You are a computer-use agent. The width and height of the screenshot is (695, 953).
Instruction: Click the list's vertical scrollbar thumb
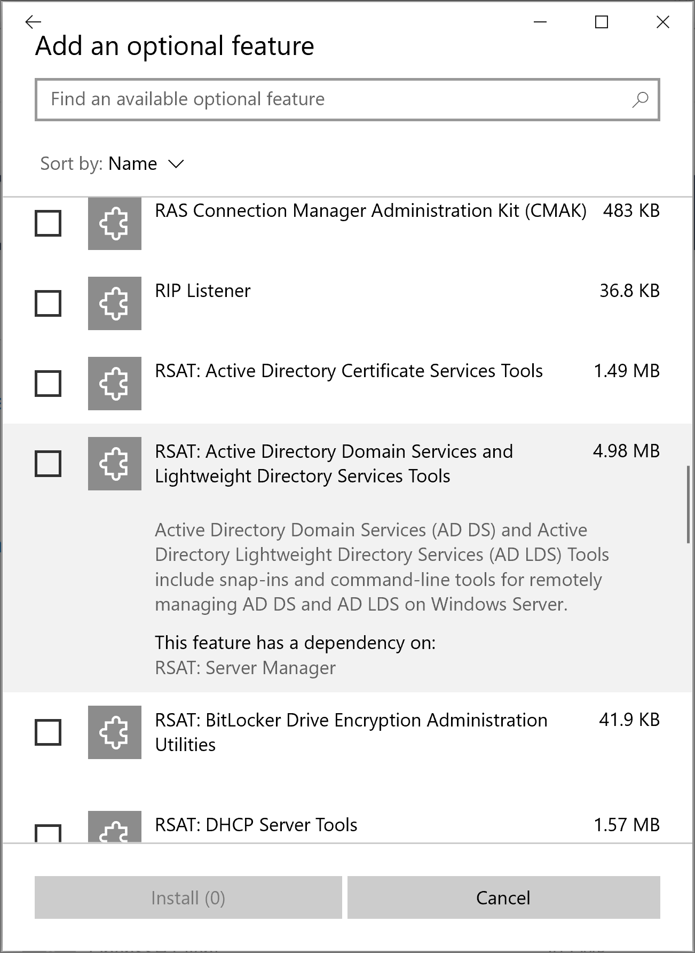click(689, 505)
